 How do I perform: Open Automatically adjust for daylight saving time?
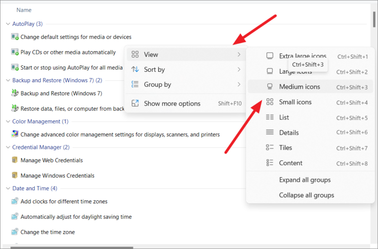pyautogui.click(x=76, y=217)
